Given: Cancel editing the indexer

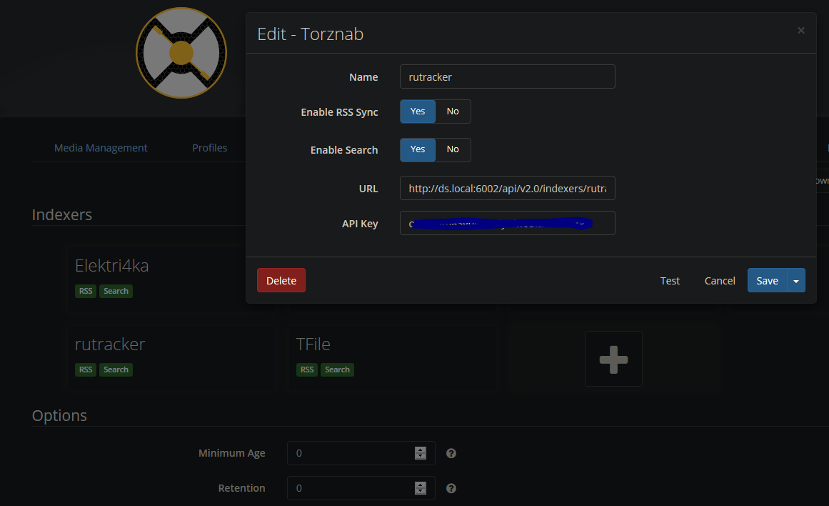Looking at the screenshot, I should click(x=720, y=281).
